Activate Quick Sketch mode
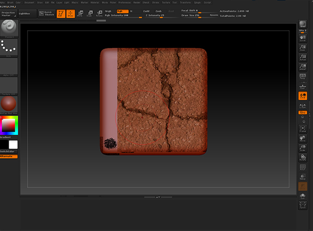 (47, 14)
